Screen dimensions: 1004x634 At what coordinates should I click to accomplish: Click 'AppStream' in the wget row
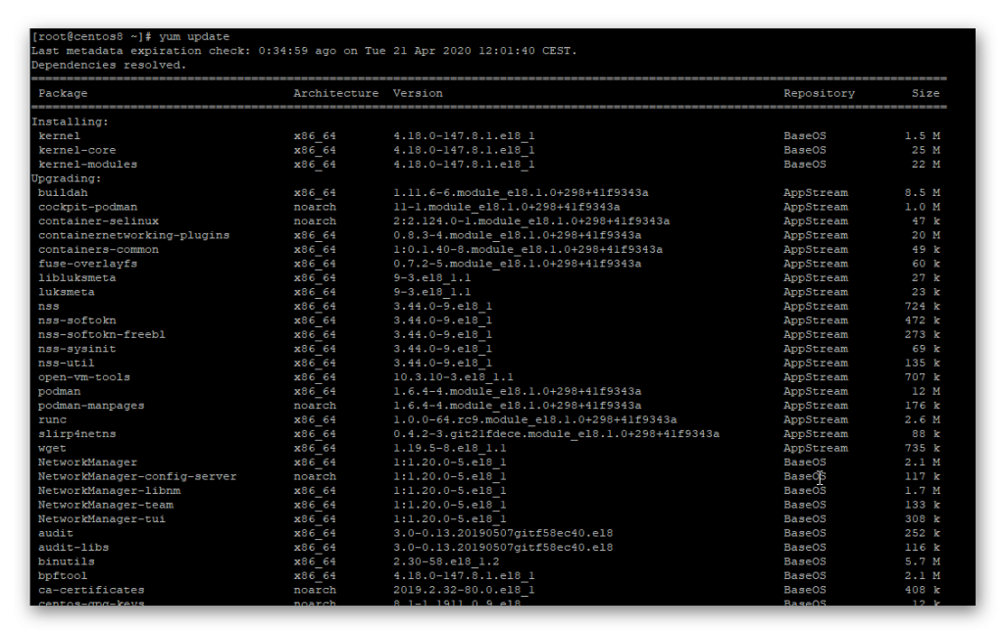click(816, 448)
